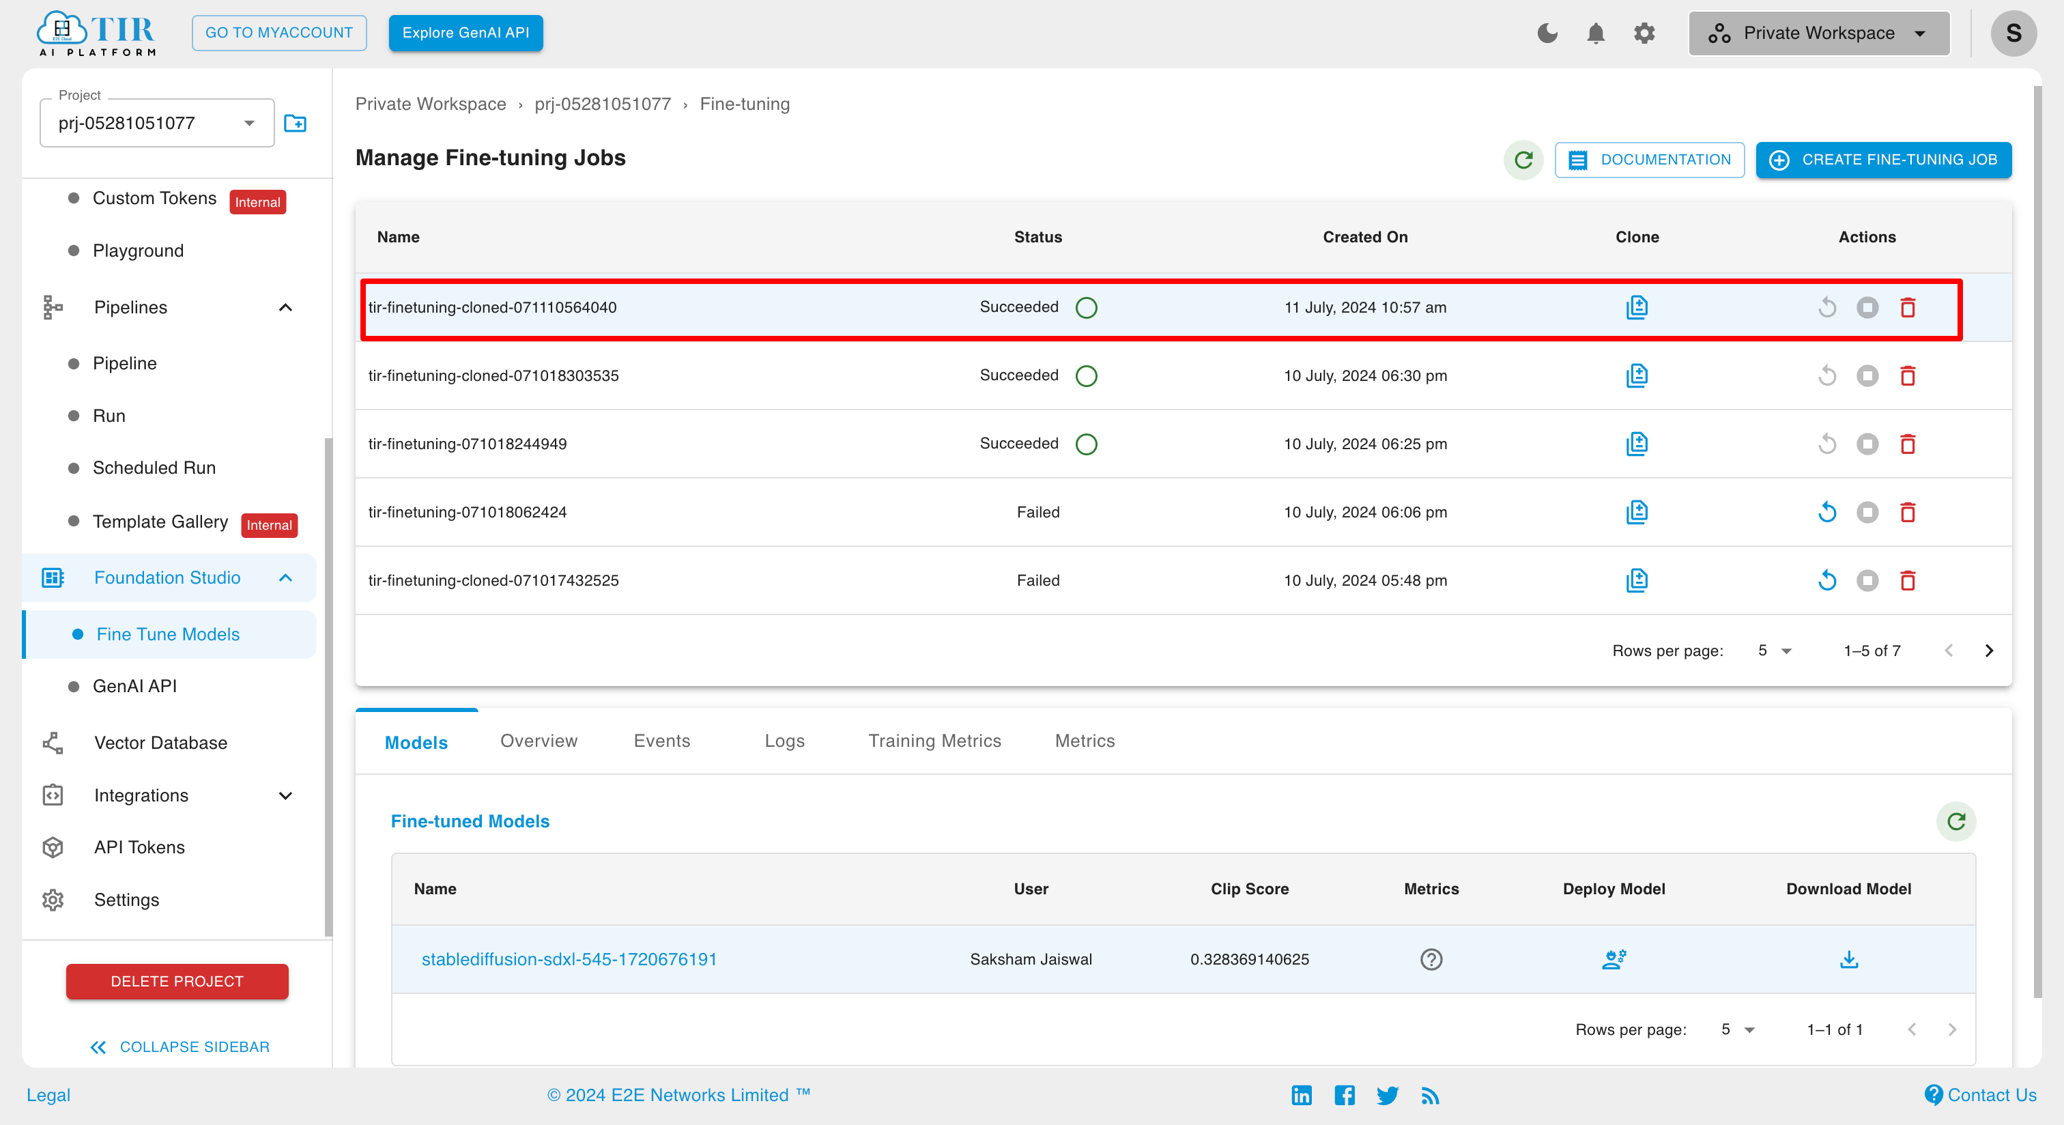Retry failed job tir-finetuning-071018062424
2064x1125 pixels.
[x=1827, y=511]
